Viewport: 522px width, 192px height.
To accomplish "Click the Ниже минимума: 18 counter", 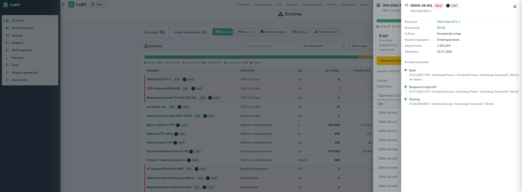I will coord(190,32).
